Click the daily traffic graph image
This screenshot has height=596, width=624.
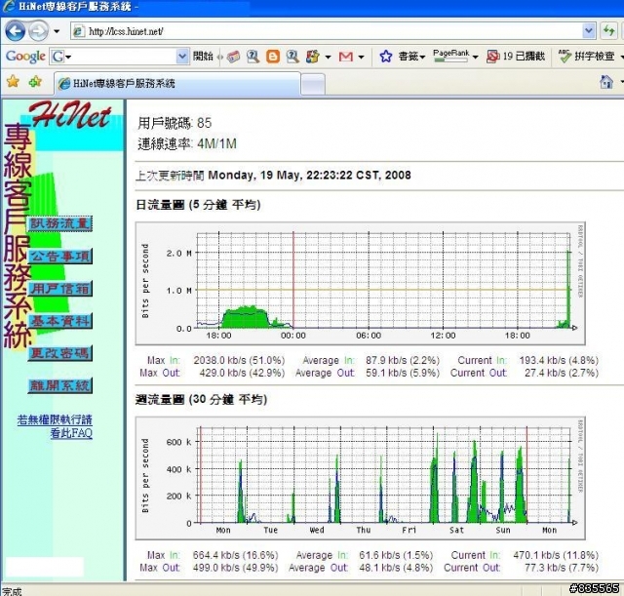[x=361, y=284]
